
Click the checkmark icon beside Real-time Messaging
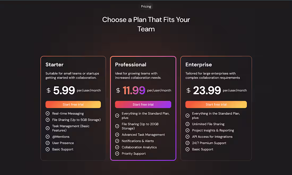[x=48, y=113]
